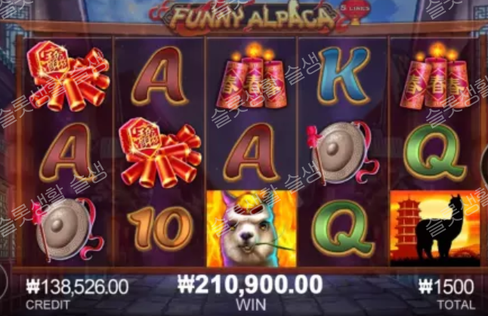Click the gong symbol on fourth reel
The height and width of the screenshot is (316, 488).
(342, 153)
